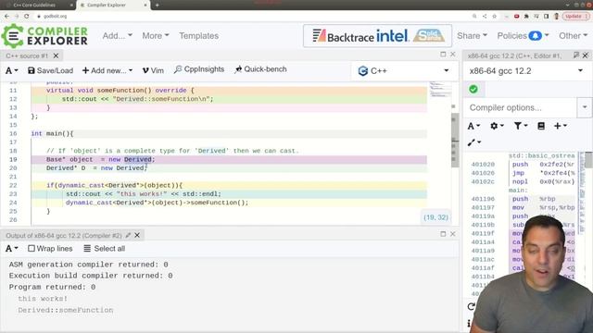Image resolution: width=593 pixels, height=333 pixels.
Task: Open the compiler Add new plus menu
Action: (x=560, y=126)
